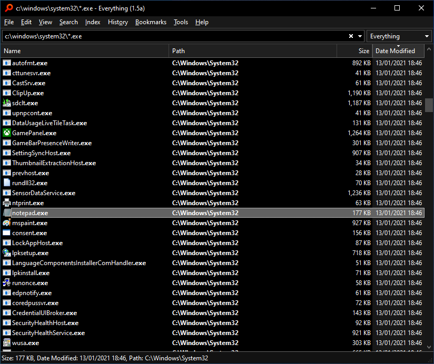Click the scrollbar up arrow
The width and height of the screenshot is (434, 364).
429,49
